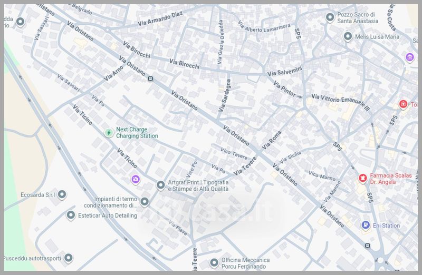Open the Artgraf Print location marker
Image resolution: width=422 pixels, height=275 pixels.
point(161,185)
